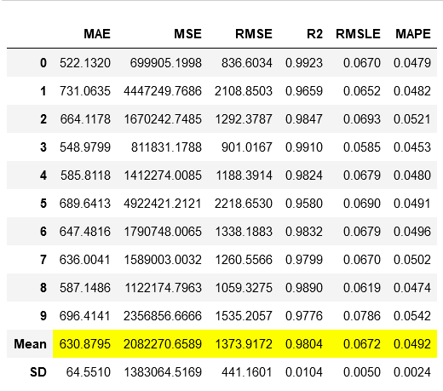443x391 pixels.
Task: Click RMSE value 1292.3787
Action: point(244,119)
